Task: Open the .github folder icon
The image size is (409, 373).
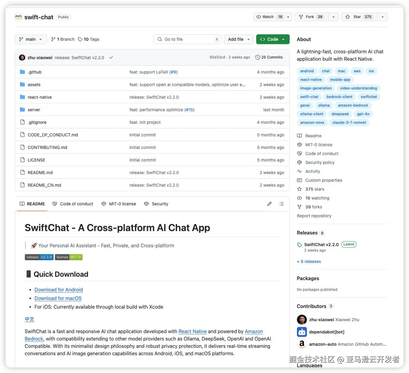Action: point(22,72)
